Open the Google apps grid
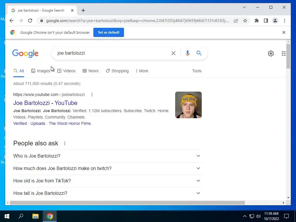 (284, 53)
